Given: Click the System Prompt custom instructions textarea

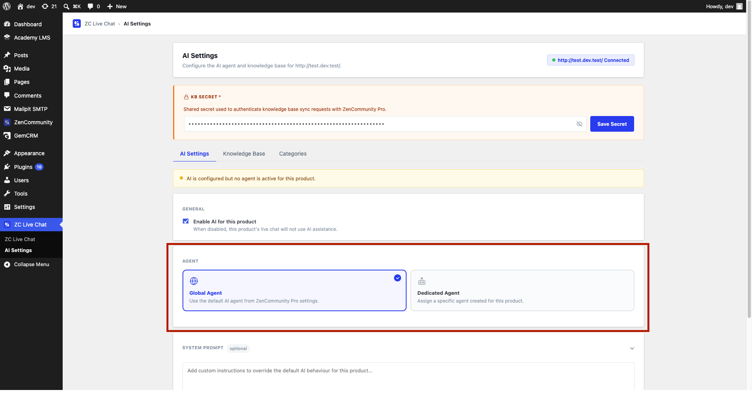Looking at the screenshot, I should pyautogui.click(x=408, y=376).
